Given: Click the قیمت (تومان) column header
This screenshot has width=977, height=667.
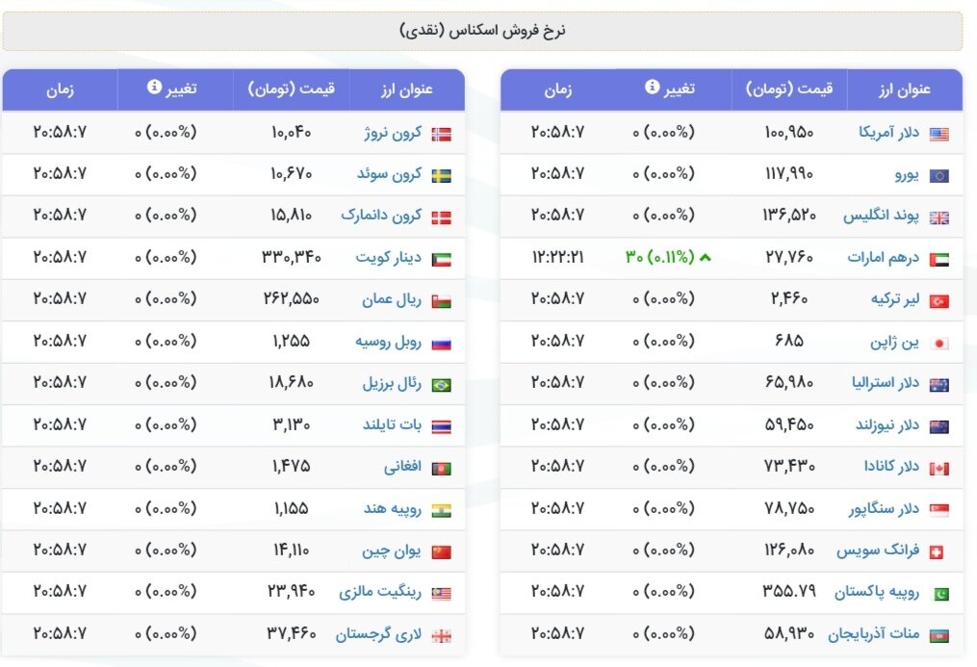Looking at the screenshot, I should tap(789, 90).
